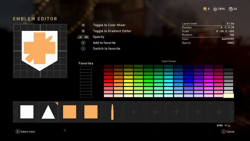Click the Cancel prompt text
250x141 pixels.
pyautogui.click(x=230, y=132)
